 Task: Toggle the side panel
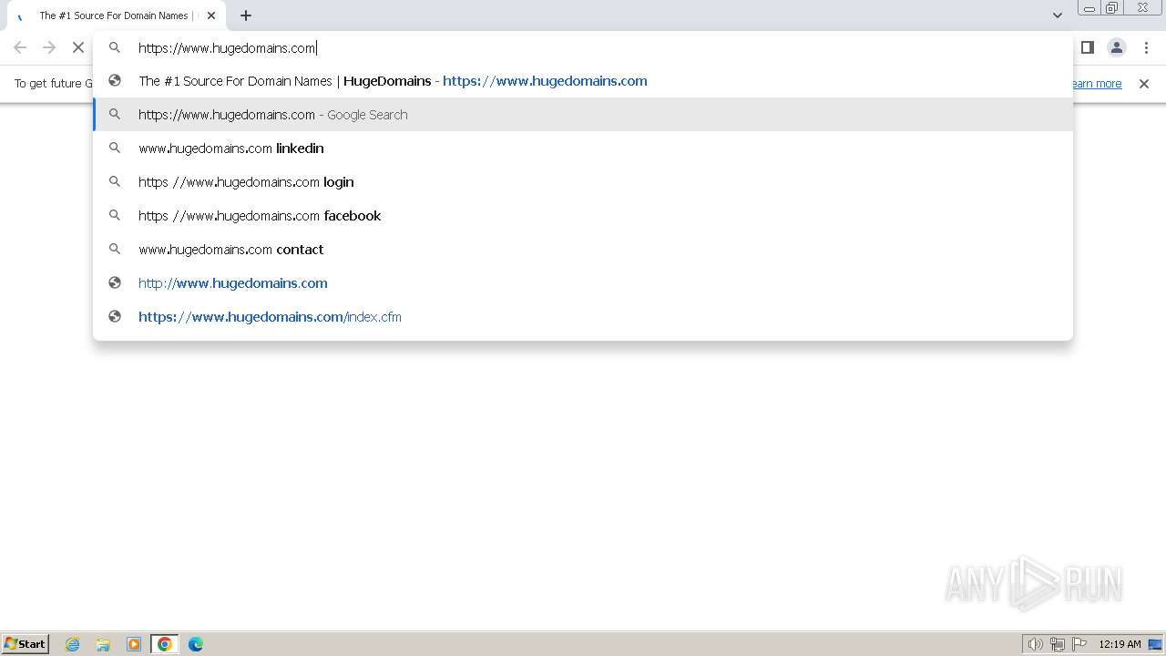(x=1088, y=47)
